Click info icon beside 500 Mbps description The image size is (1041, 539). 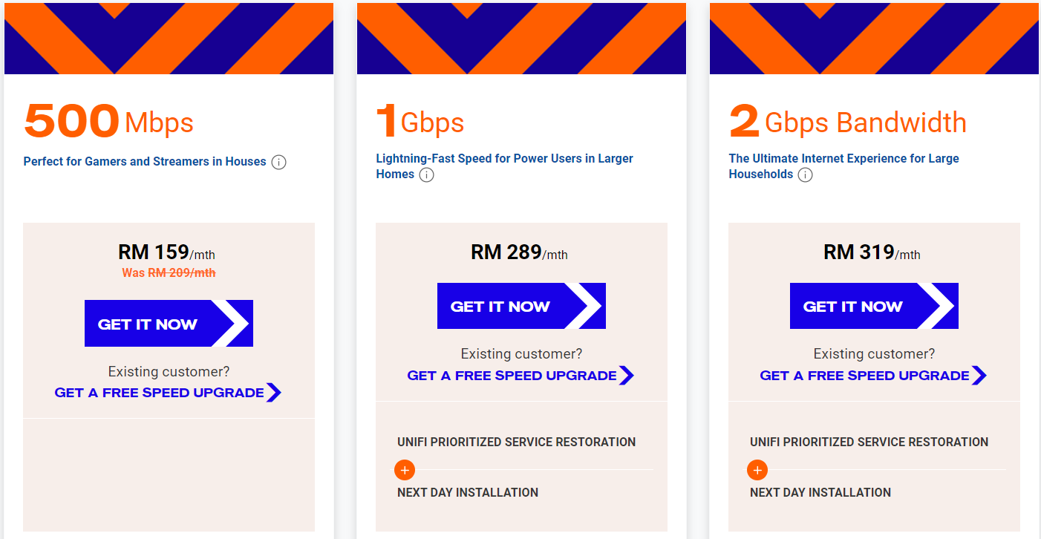[278, 162]
